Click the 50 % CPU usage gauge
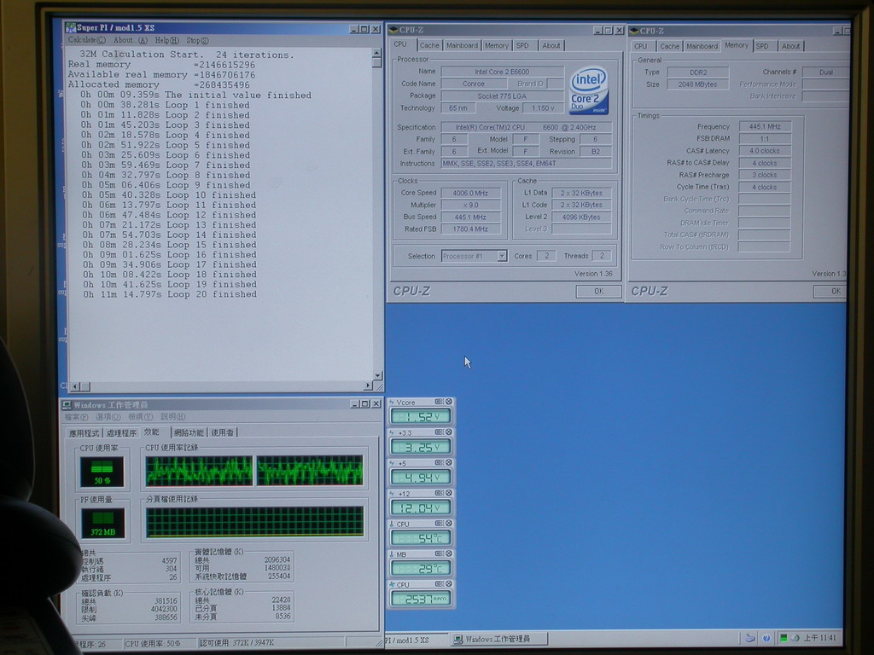This screenshot has height=655, width=874. pos(102,472)
